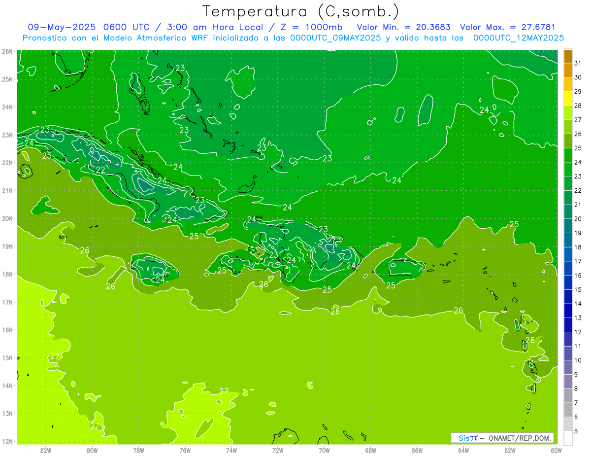Click the '70W' longitude axis label
The width and height of the screenshot is (591, 457).
point(324,450)
